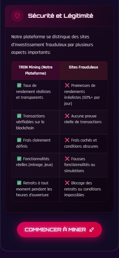The width and height of the screenshot is (119, 258).
Task: Click the green checkmark beside Frais clairement définis
Action: point(19,140)
